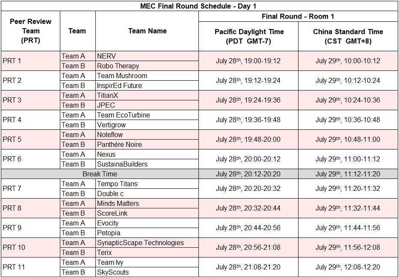The image size is (399, 278).
Task: Select the PRT 11 row label
Action: [14, 267]
